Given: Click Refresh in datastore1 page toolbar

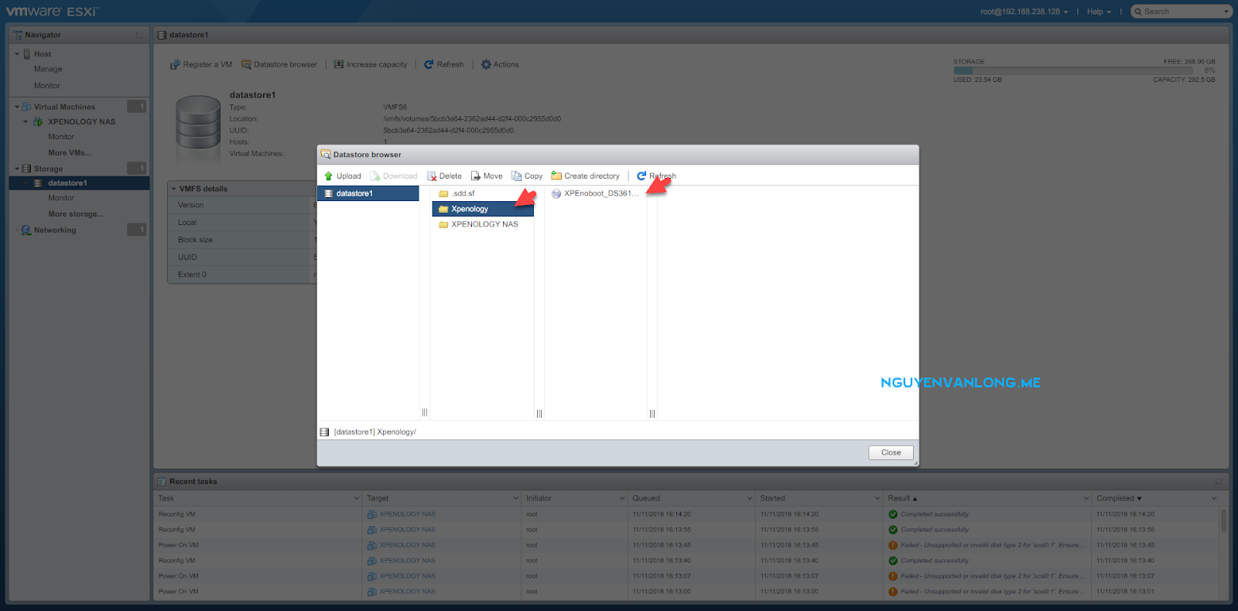Looking at the screenshot, I should 443,65.
